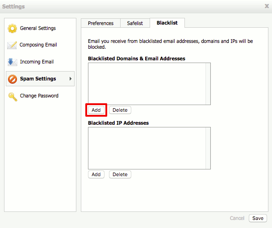Click the Composing Email envelope icon

click(x=12, y=45)
